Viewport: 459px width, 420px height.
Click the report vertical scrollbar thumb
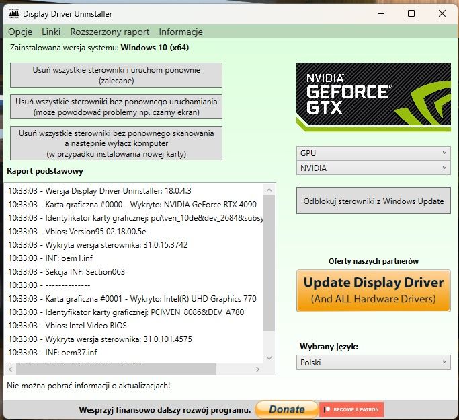pyautogui.click(x=269, y=263)
